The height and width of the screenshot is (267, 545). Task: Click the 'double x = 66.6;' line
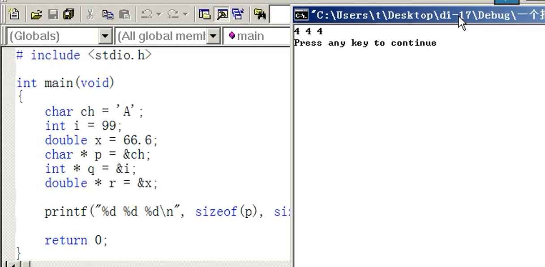pyautogui.click(x=101, y=140)
